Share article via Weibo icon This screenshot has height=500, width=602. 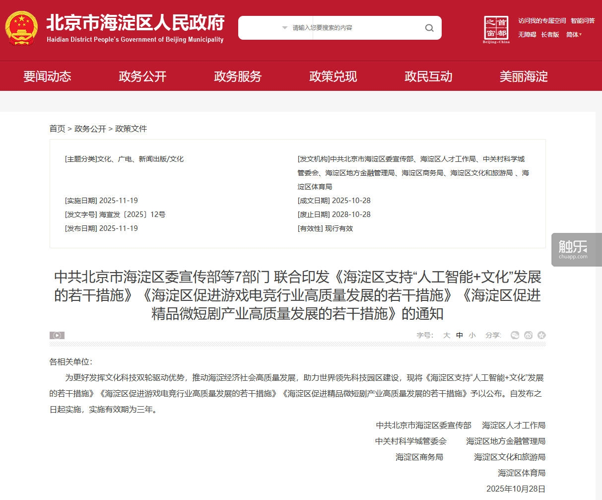[x=528, y=335]
